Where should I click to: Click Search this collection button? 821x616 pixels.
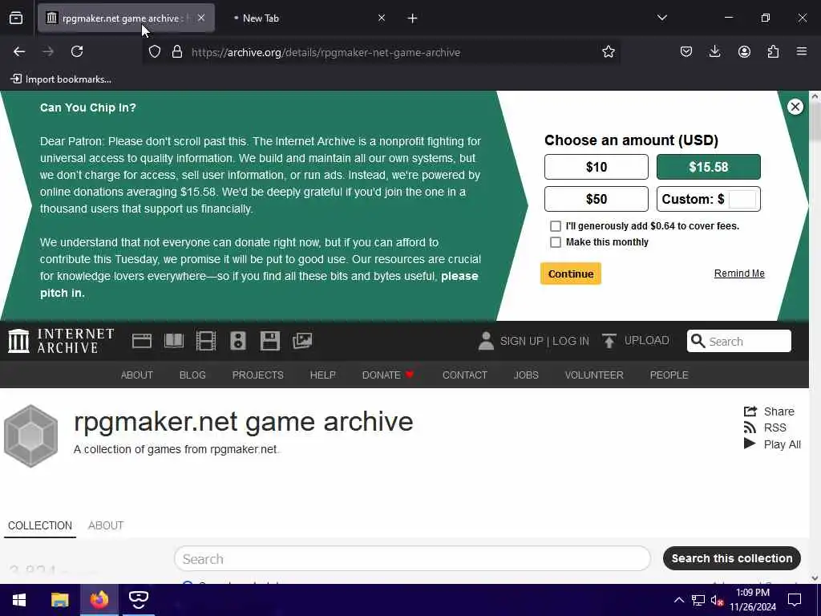click(x=731, y=558)
